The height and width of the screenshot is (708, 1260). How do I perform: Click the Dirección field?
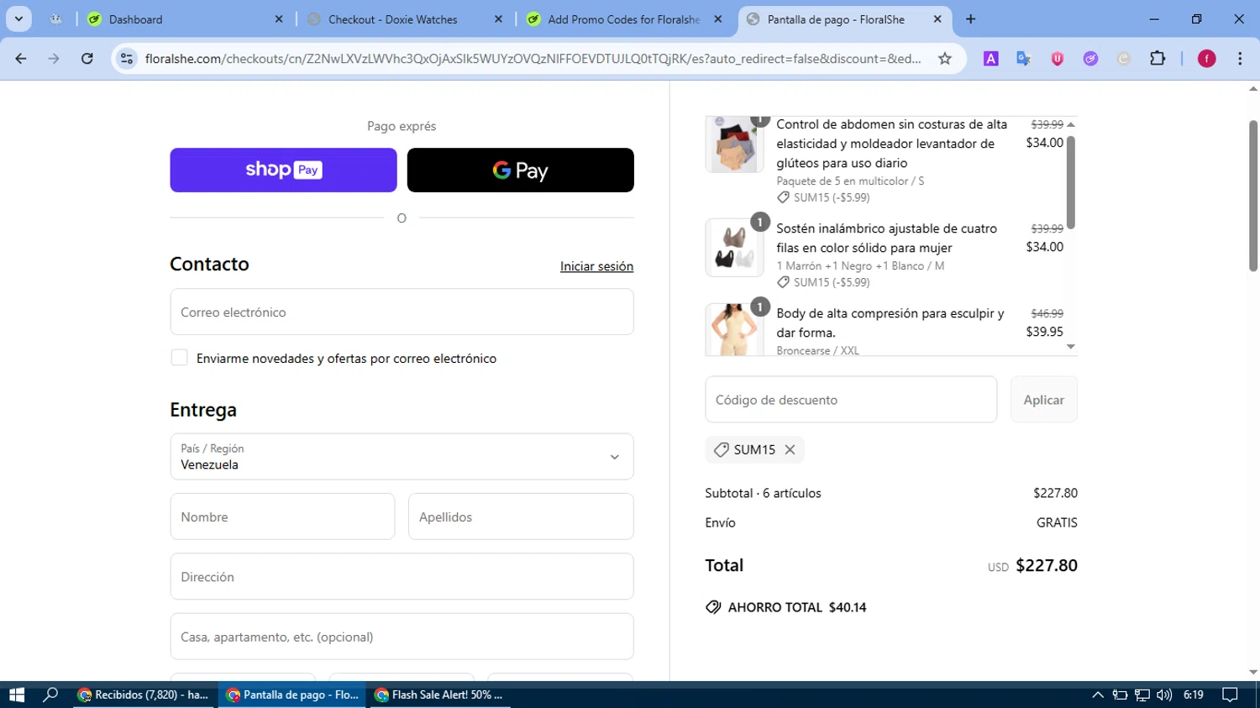pyautogui.click(x=402, y=576)
